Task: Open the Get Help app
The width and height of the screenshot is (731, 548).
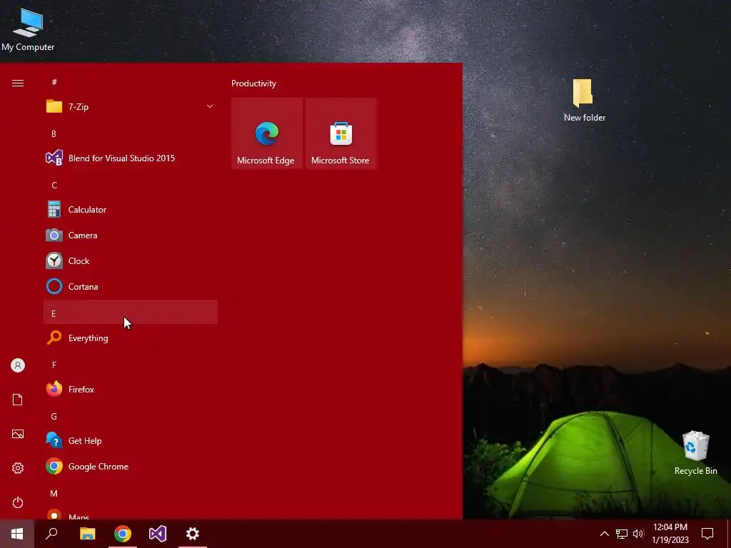Action: click(x=131, y=441)
